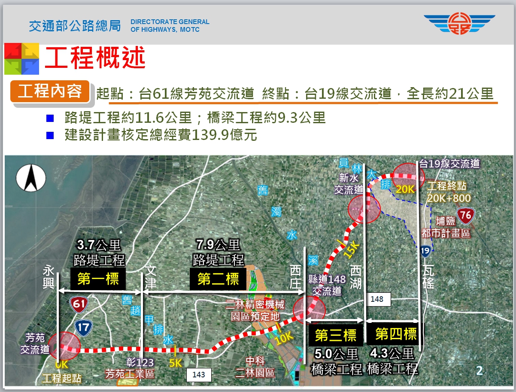Image resolution: width=516 pixels, height=392 pixels.
Task: Click the yellow 10K distance marker
Action: tap(284, 337)
